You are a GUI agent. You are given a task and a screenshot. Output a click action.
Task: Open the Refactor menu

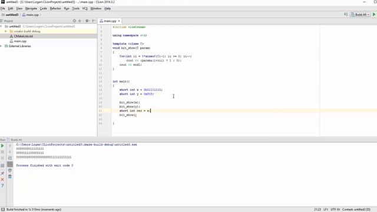55,8
